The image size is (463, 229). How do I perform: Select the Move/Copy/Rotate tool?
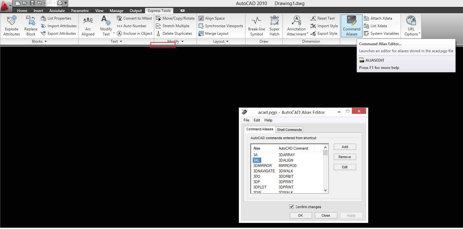[175, 18]
